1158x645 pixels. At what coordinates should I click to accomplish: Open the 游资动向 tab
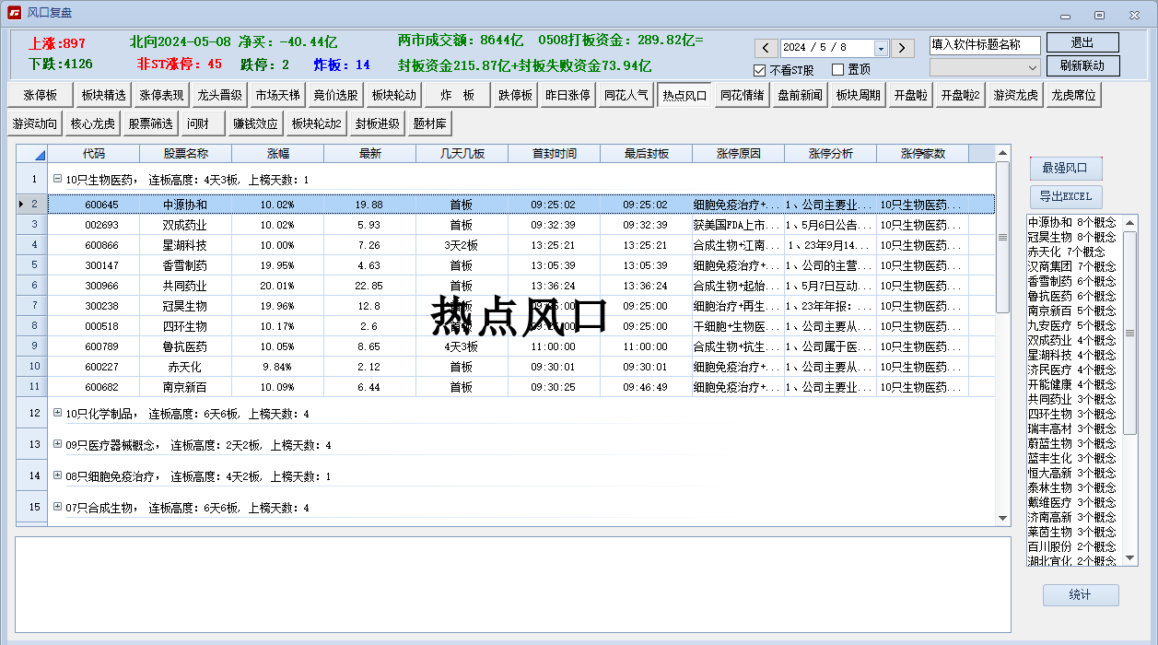(35, 123)
